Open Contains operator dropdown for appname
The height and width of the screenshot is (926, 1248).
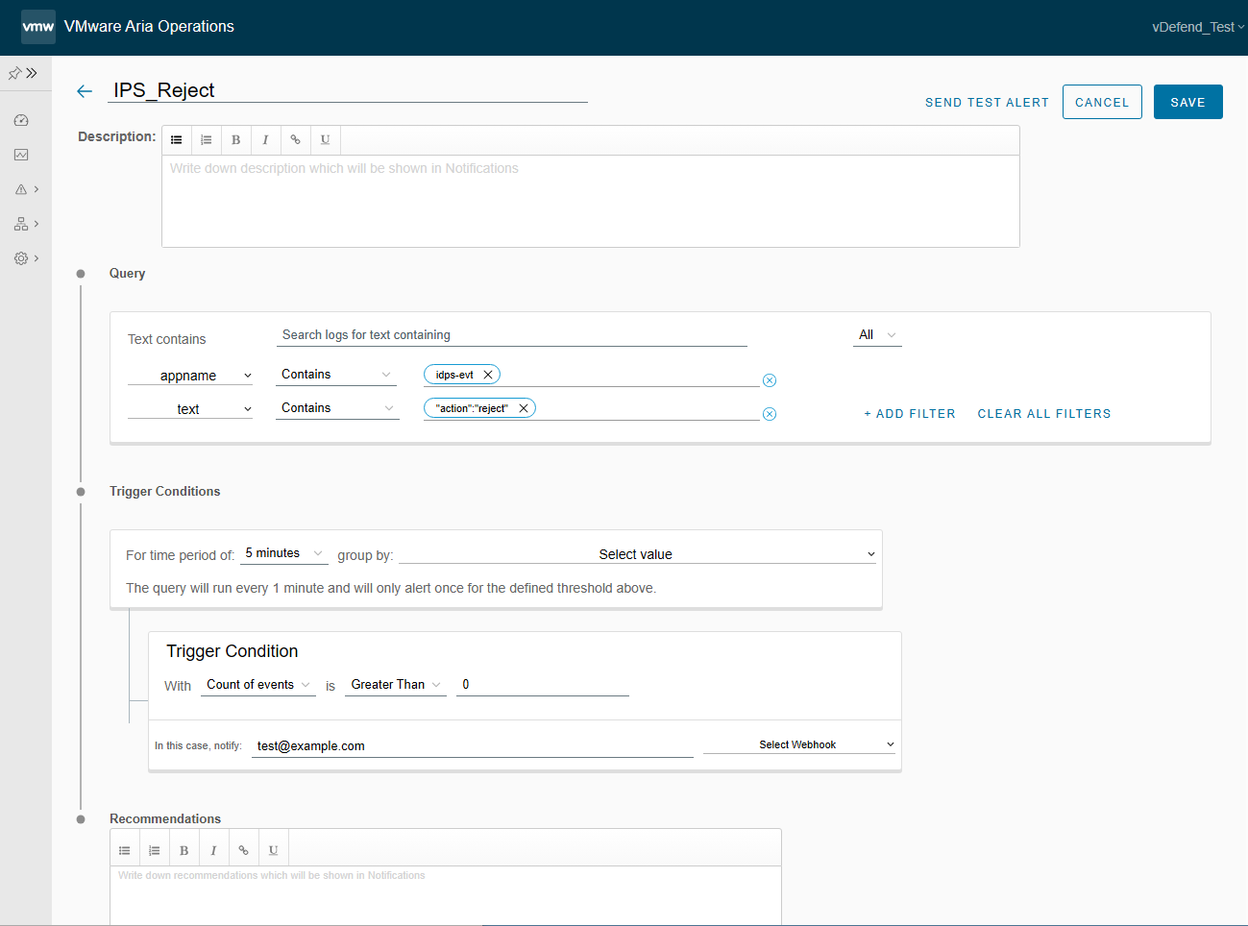[x=336, y=375]
